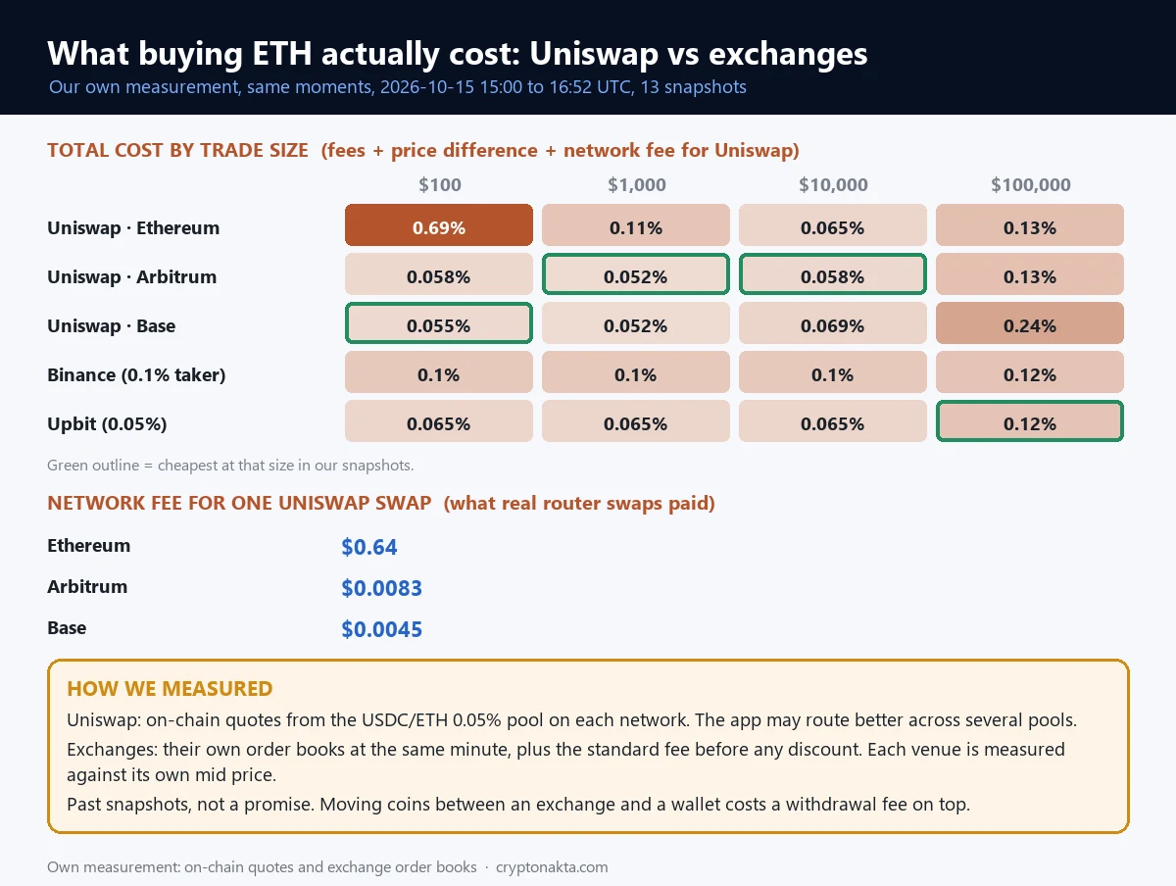The height and width of the screenshot is (886, 1176).
Task: Select the "Uniswap · Arbitrum" row label
Action: pyautogui.click(x=131, y=277)
